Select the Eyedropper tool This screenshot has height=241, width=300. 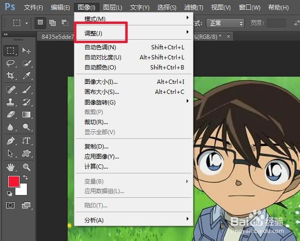[x=26, y=75]
